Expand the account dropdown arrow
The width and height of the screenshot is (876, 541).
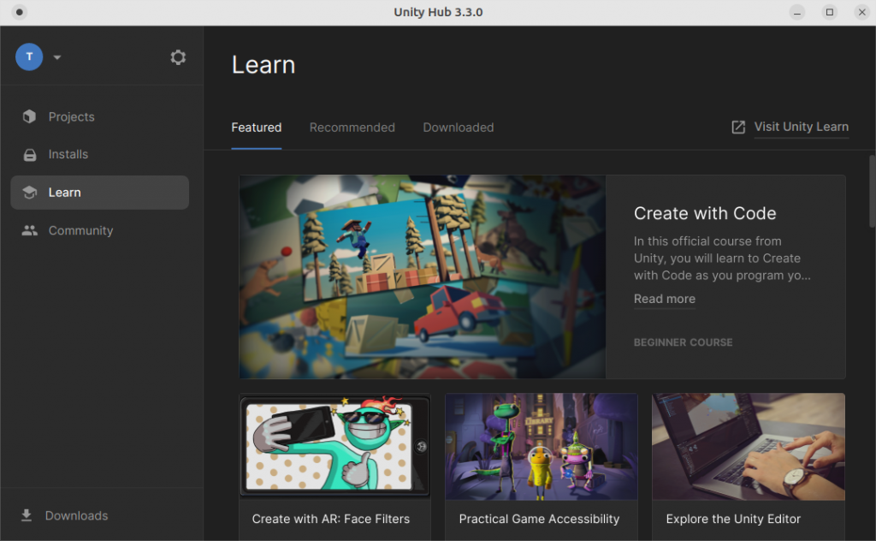[x=57, y=57]
